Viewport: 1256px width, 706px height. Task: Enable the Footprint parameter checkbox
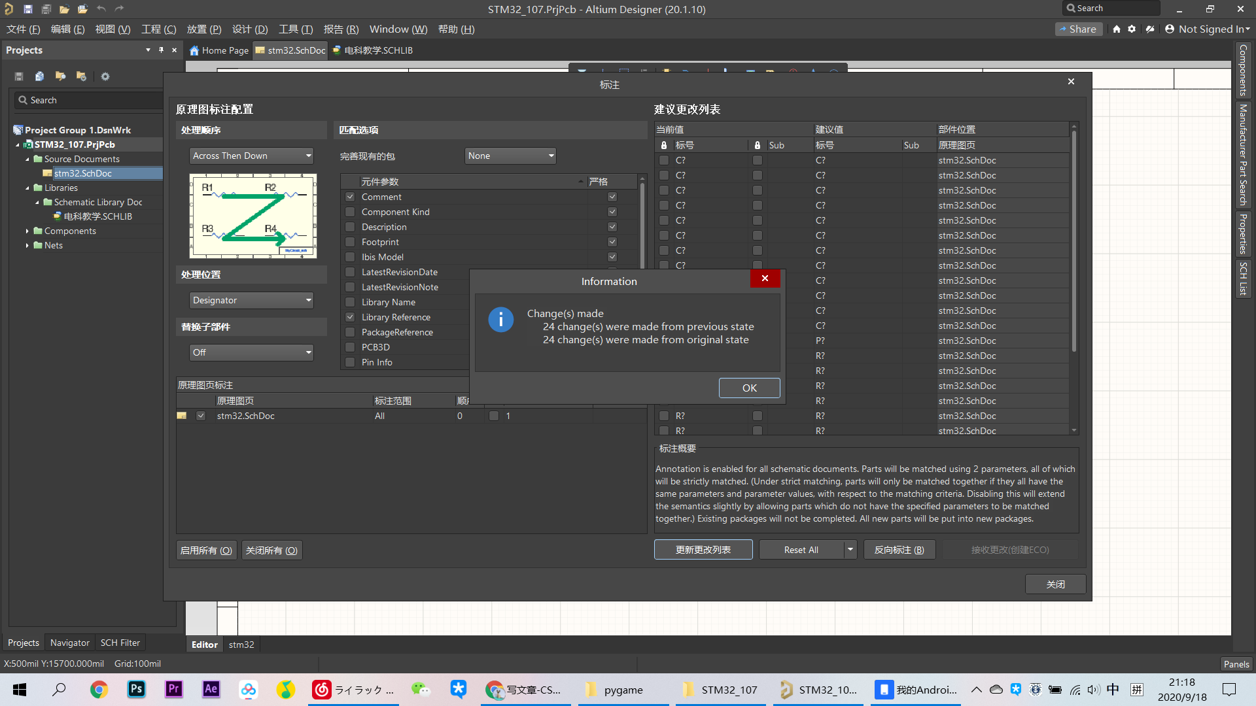pos(350,242)
